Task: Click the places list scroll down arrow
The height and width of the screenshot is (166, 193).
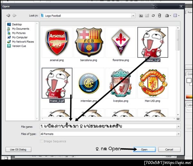Action: click(x=37, y=118)
